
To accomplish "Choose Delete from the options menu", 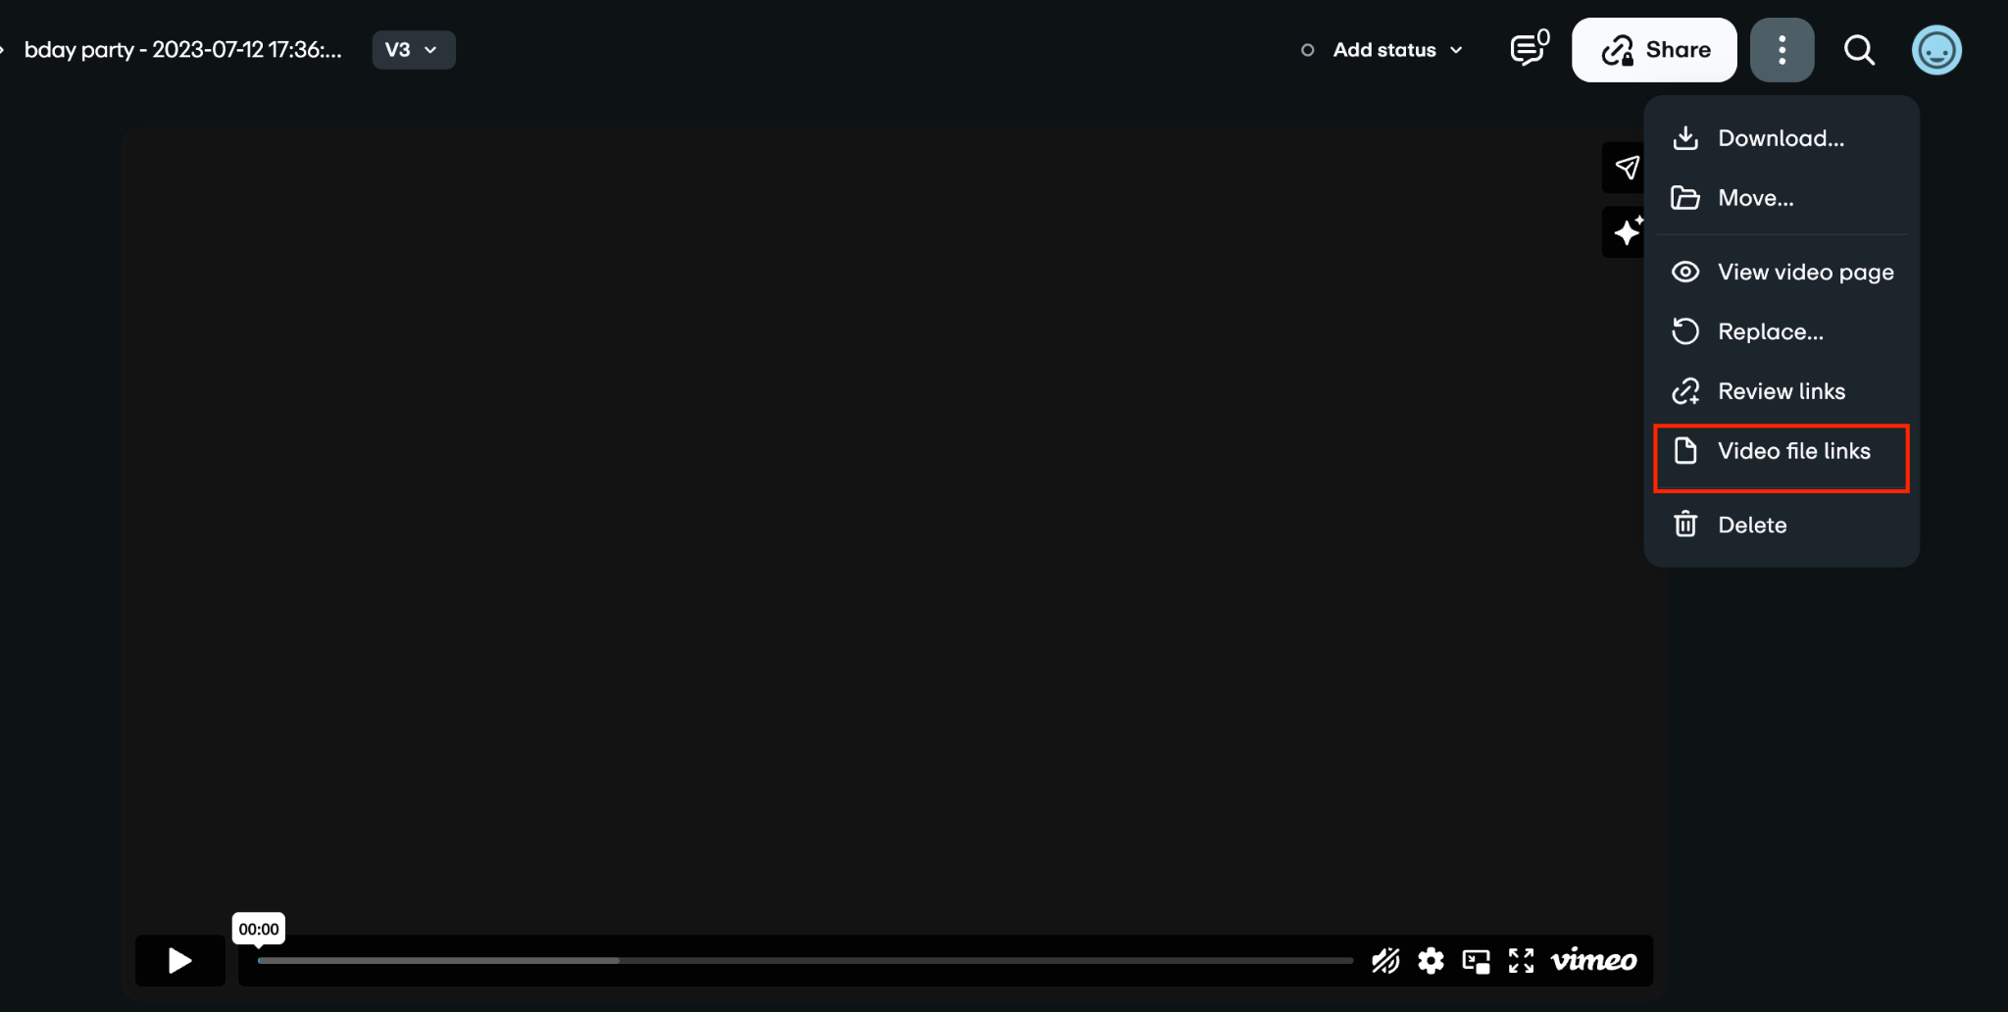I will tap(1752, 525).
